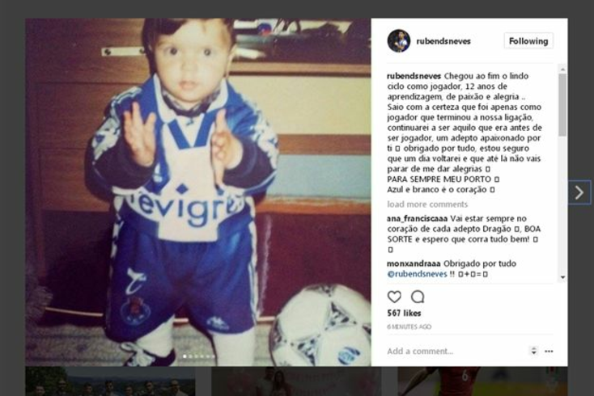594x396 pixels.
Task: Click scrollbar up arrow in comments
Action: coord(562,70)
